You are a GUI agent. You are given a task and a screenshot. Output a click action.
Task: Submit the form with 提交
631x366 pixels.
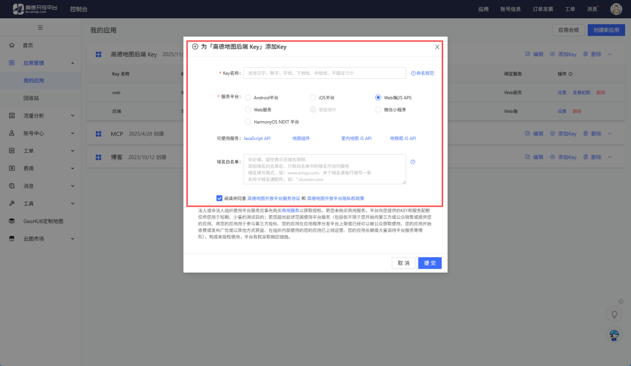pyautogui.click(x=430, y=263)
